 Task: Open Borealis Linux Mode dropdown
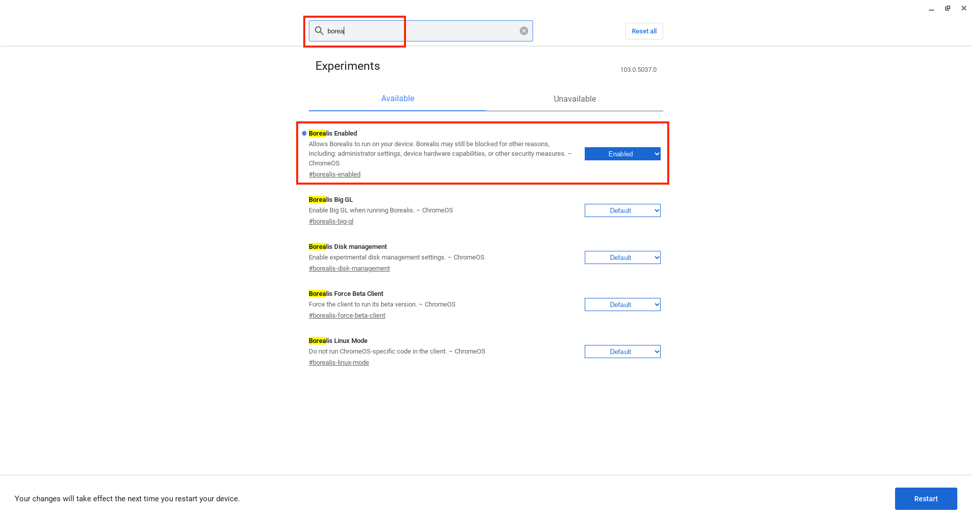coord(623,352)
